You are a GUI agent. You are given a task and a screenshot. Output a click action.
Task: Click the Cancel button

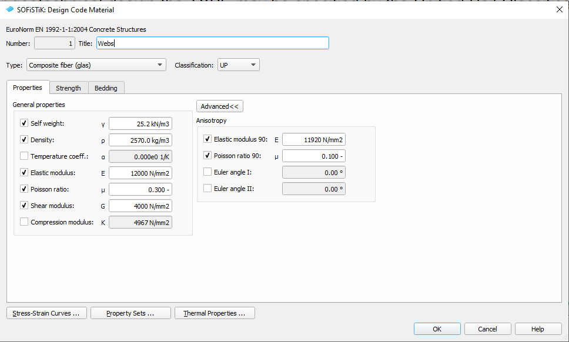[488, 329]
